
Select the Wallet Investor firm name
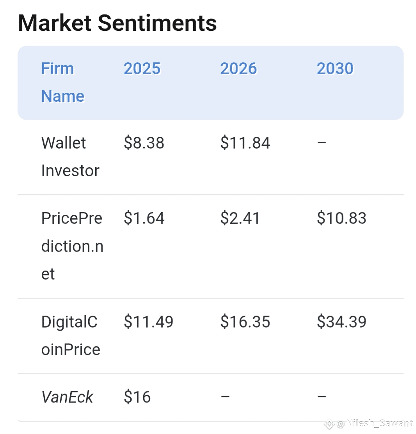click(70, 157)
